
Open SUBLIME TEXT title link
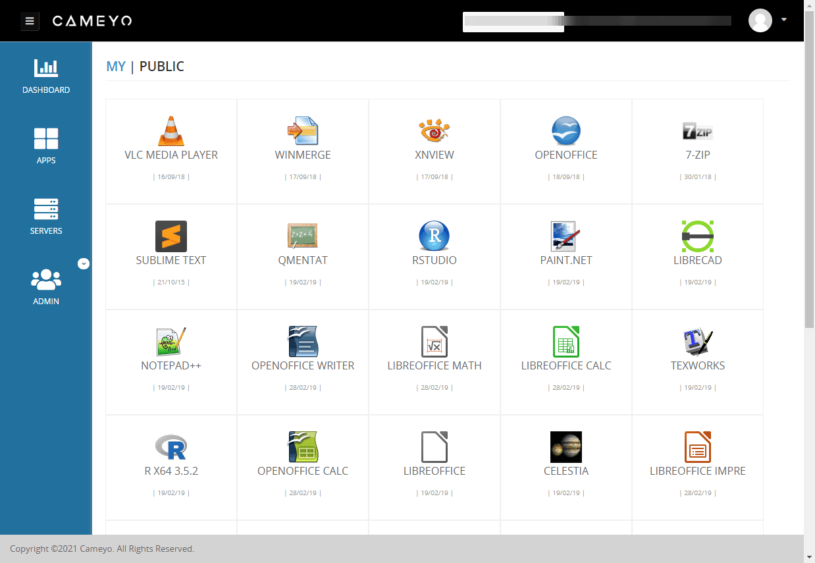click(171, 261)
